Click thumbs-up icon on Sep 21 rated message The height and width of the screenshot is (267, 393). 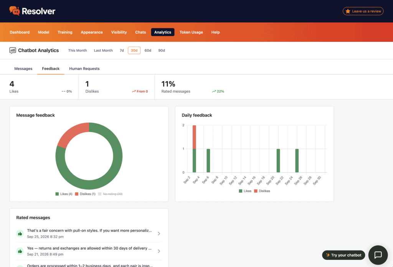tap(20, 251)
